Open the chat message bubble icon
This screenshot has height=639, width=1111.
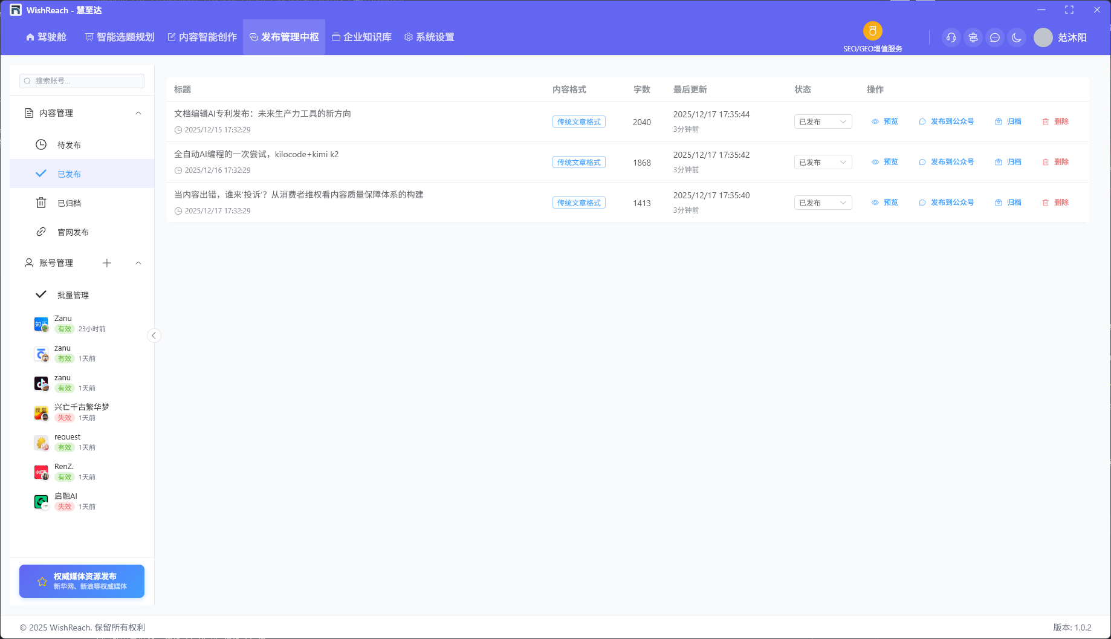tap(994, 37)
